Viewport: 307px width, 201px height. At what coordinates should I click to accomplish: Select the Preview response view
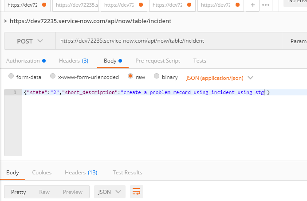(x=73, y=192)
